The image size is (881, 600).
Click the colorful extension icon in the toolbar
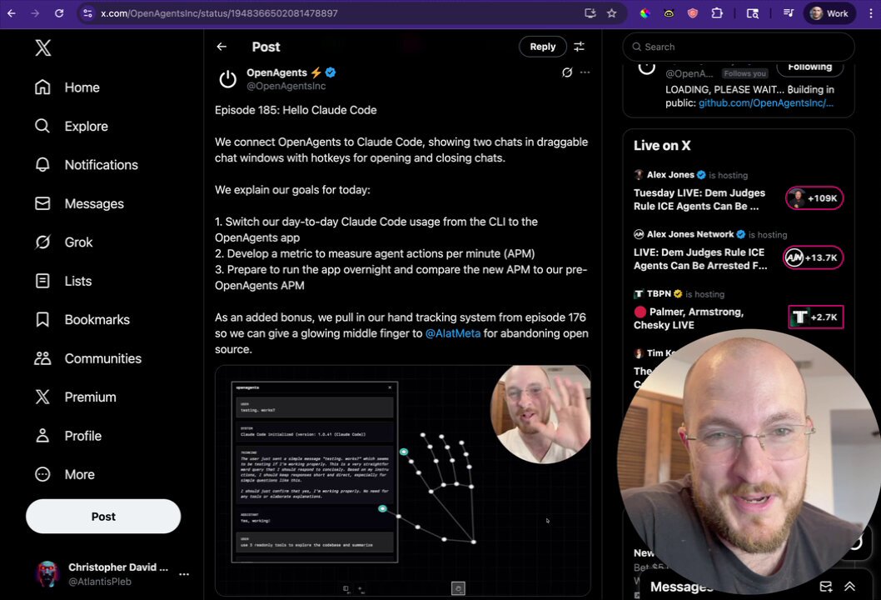pyautogui.click(x=645, y=13)
